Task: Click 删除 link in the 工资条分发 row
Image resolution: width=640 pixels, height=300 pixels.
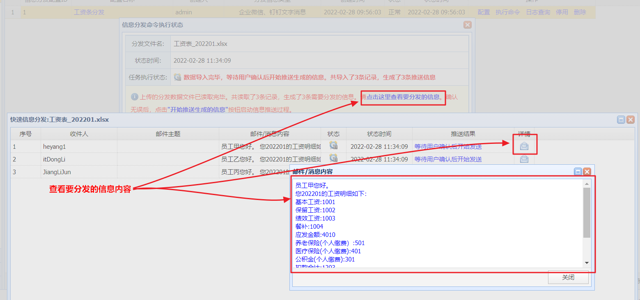Action: click(580, 12)
